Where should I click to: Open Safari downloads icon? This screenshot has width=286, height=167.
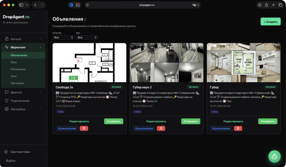(x=260, y=5)
